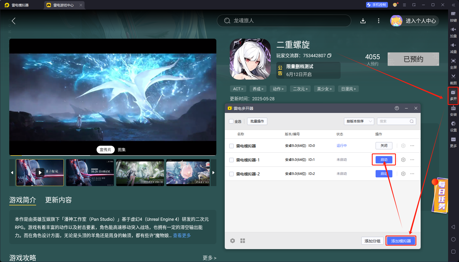Select the 10:20 10:00AM thumbnail
The width and height of the screenshot is (459, 262).
90,173
